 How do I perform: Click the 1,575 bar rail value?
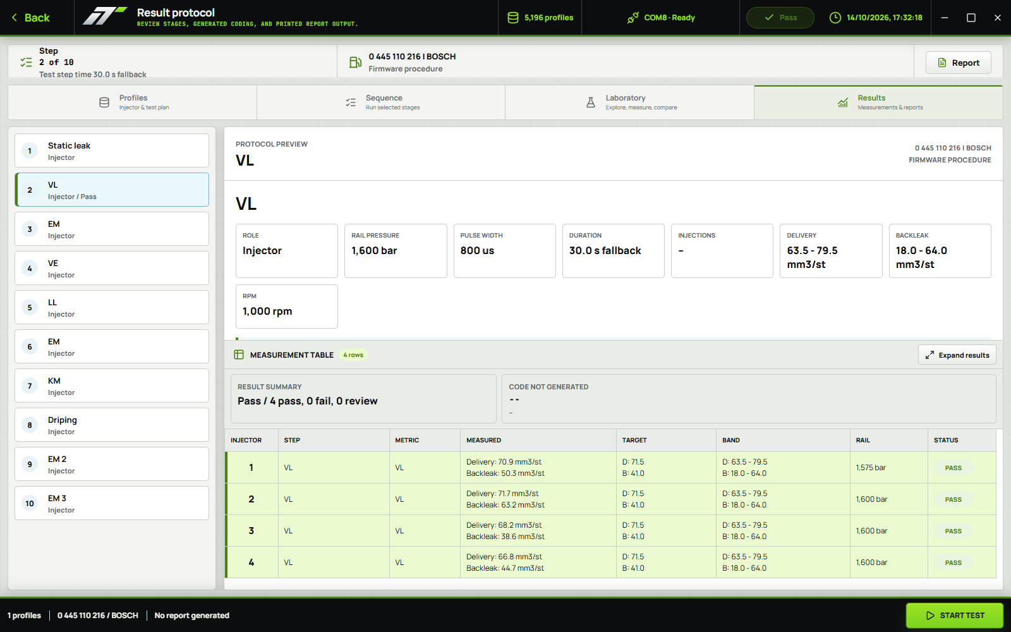[871, 468]
